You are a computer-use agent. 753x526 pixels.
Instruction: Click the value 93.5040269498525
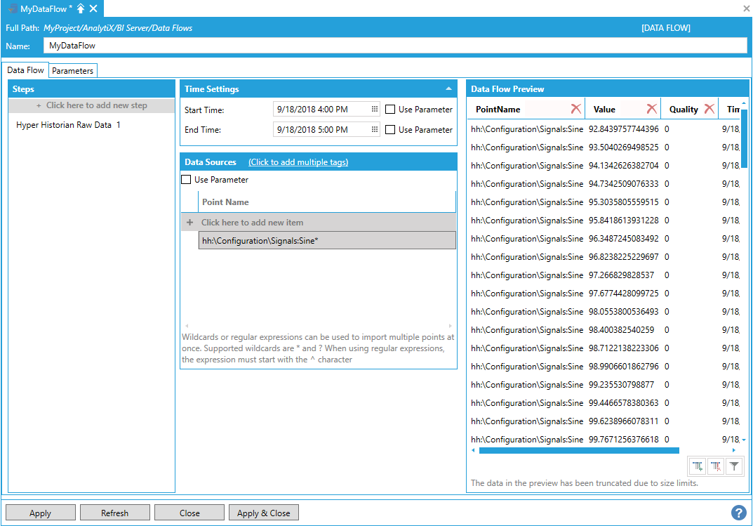click(x=624, y=147)
